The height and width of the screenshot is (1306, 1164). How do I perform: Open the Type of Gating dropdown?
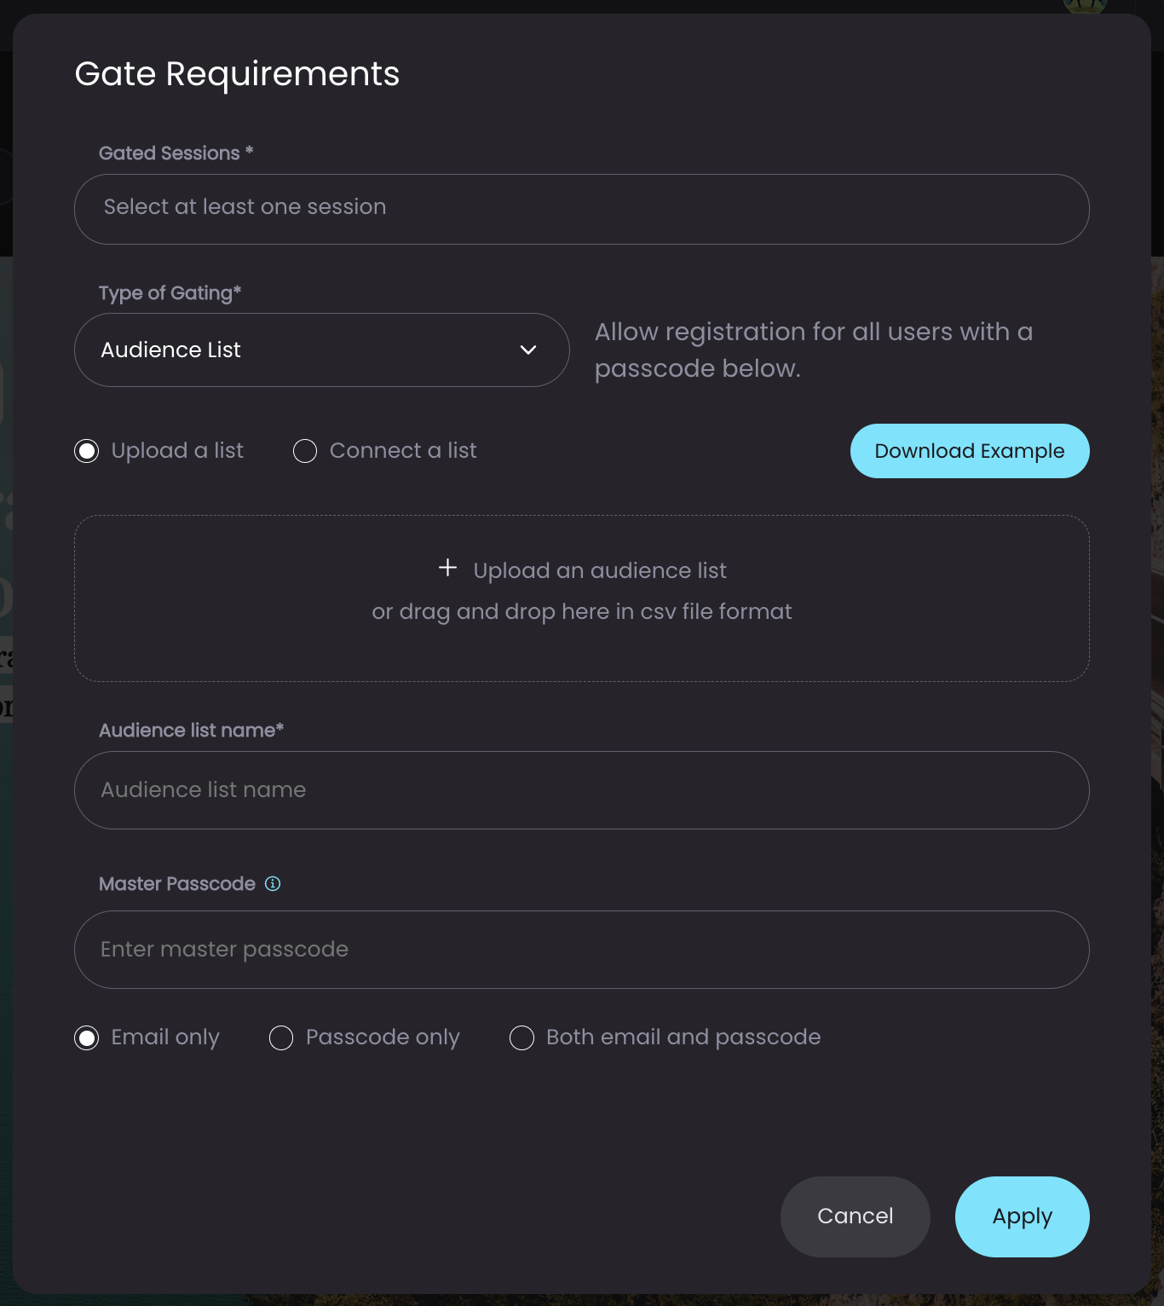click(322, 350)
